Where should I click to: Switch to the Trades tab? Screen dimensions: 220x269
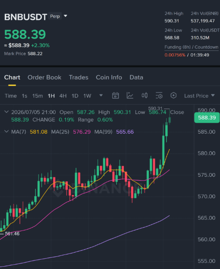(79, 78)
